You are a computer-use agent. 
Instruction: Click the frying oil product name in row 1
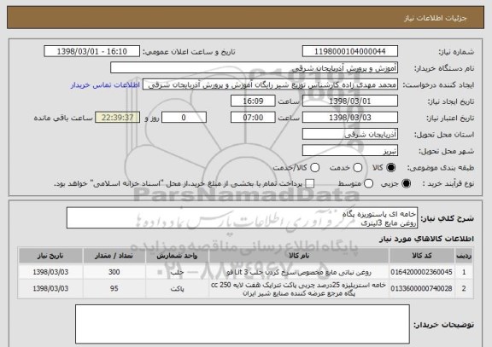(x=299, y=272)
